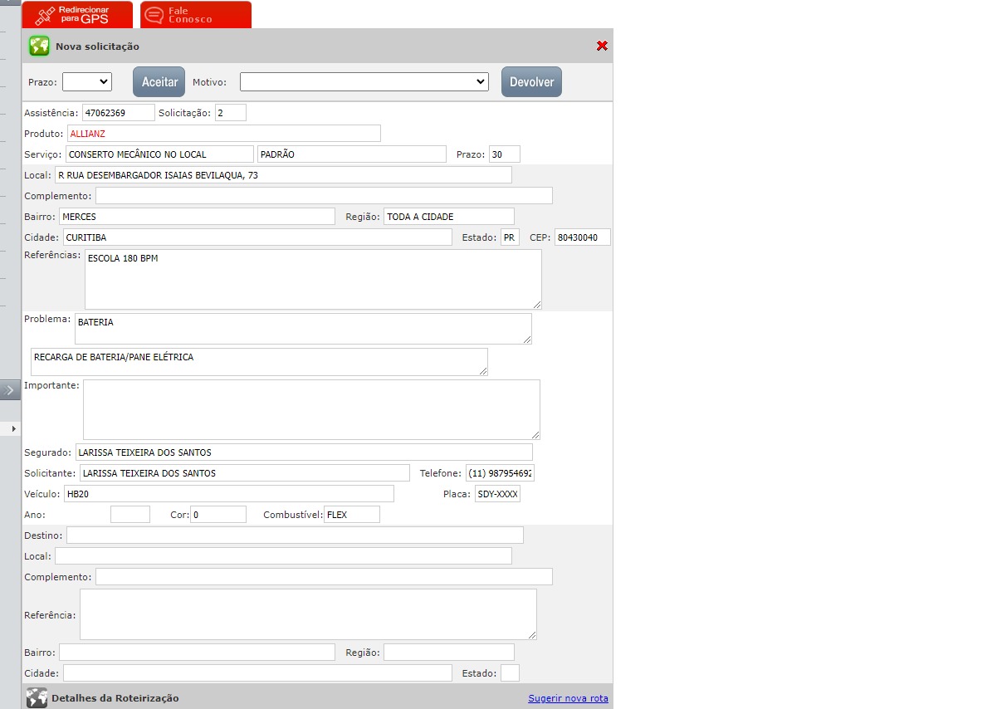Click the destination Local input field
This screenshot has height=709, width=997.
(283, 555)
